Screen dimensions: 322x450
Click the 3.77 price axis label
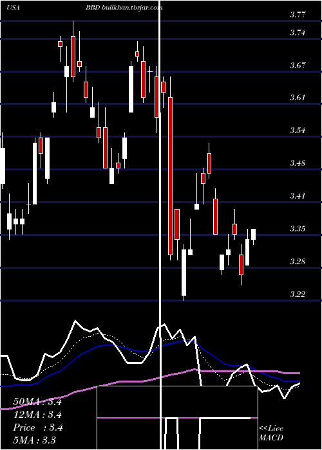click(298, 14)
